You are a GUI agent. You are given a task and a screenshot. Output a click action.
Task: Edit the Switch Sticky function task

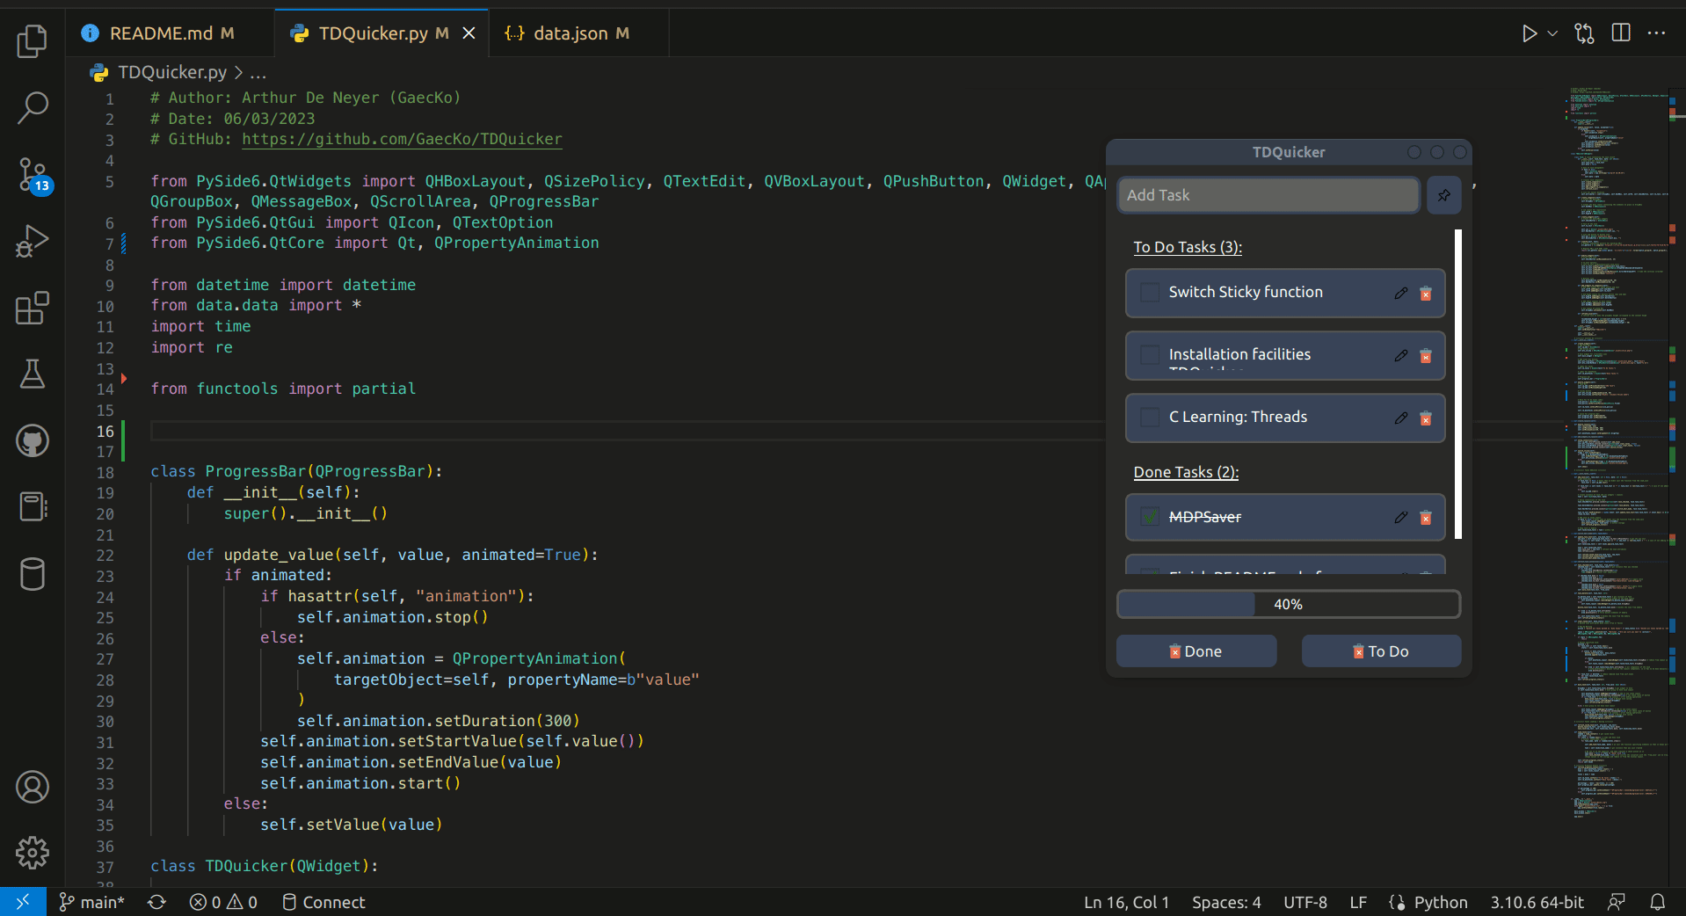tap(1400, 293)
